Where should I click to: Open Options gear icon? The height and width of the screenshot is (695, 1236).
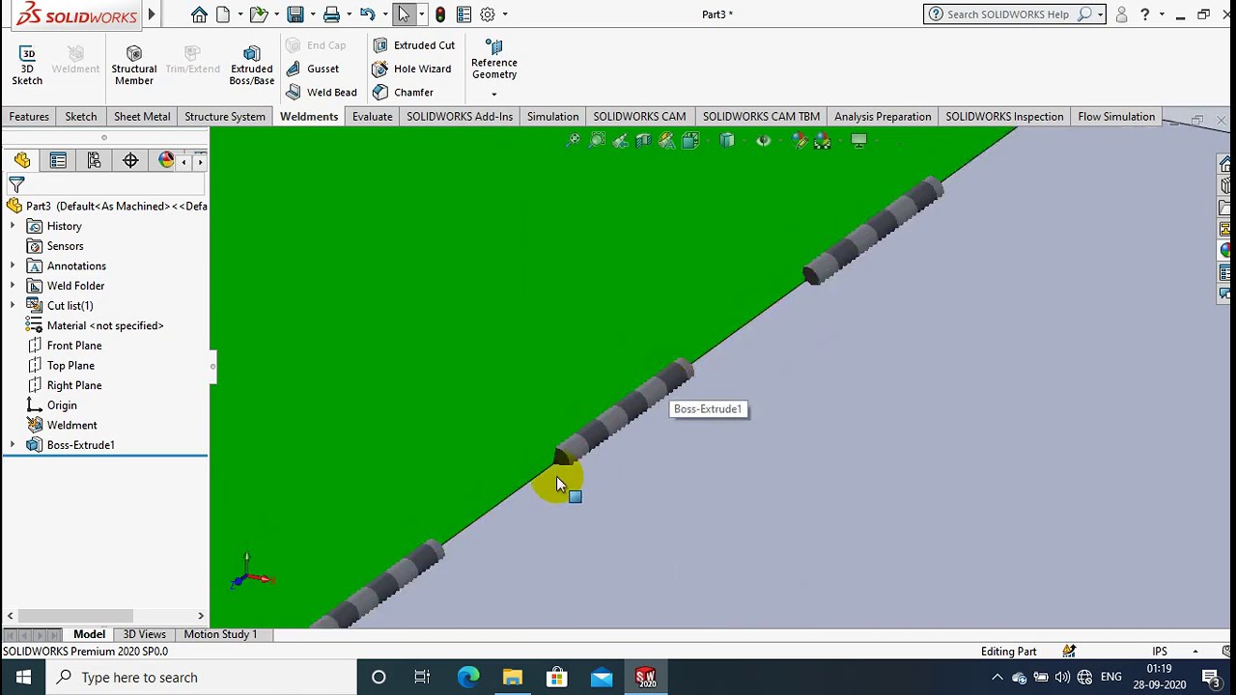pyautogui.click(x=488, y=14)
